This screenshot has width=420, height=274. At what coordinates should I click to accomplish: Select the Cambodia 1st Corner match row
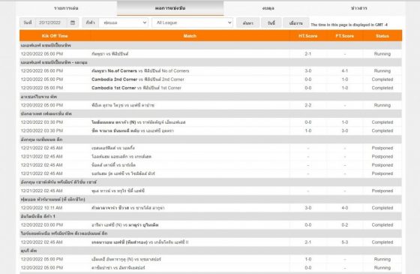tap(211, 88)
